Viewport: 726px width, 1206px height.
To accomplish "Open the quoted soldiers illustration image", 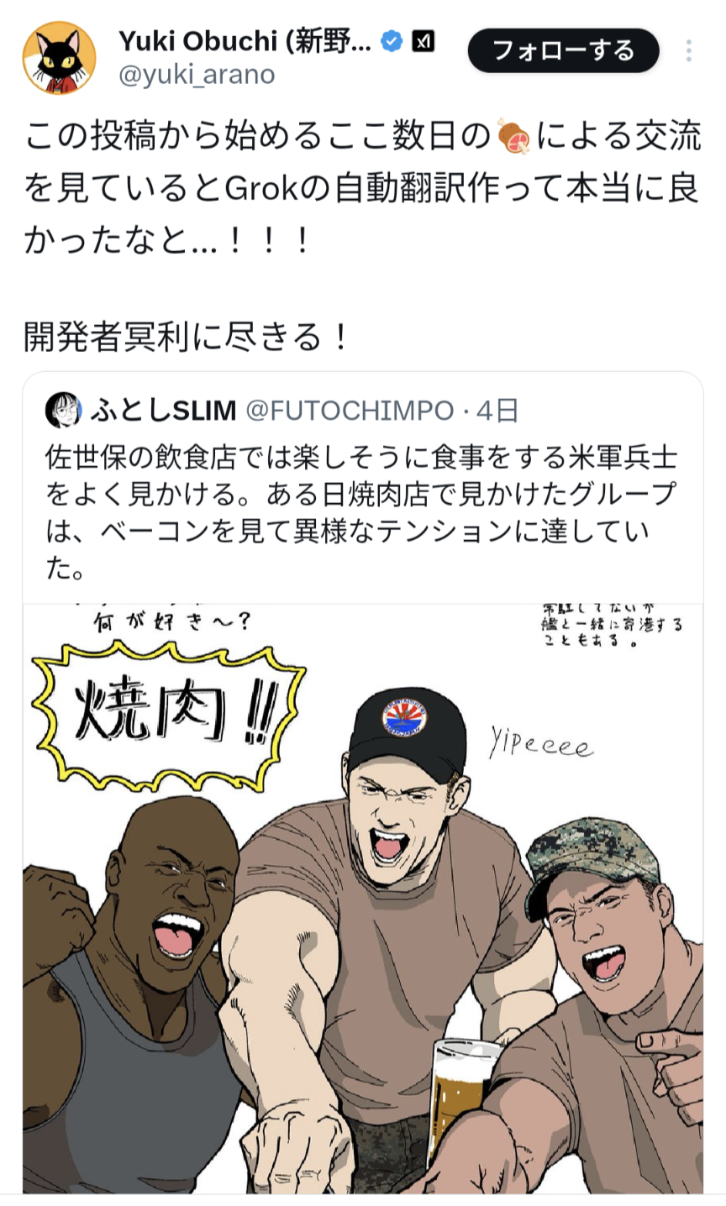I will click(x=363, y=899).
